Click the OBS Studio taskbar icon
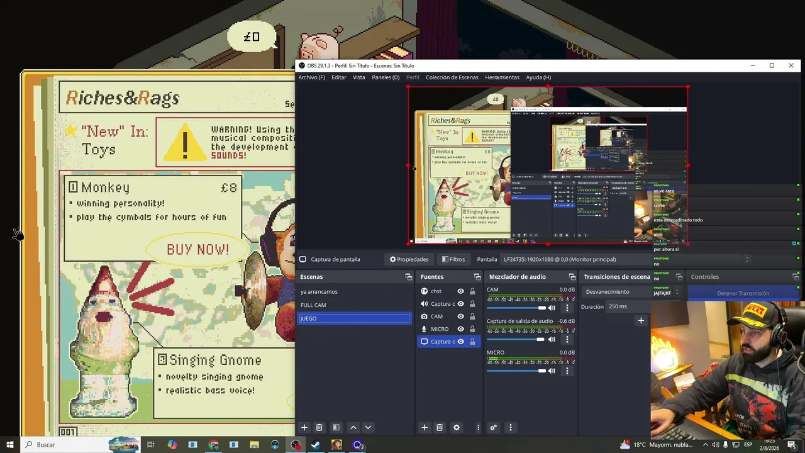Image resolution: width=805 pixels, height=453 pixels. (296, 445)
